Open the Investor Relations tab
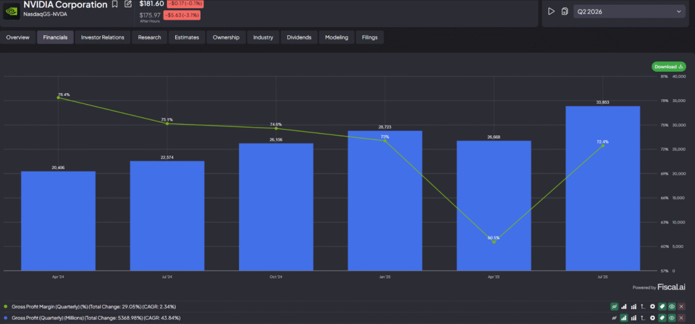 (x=102, y=38)
